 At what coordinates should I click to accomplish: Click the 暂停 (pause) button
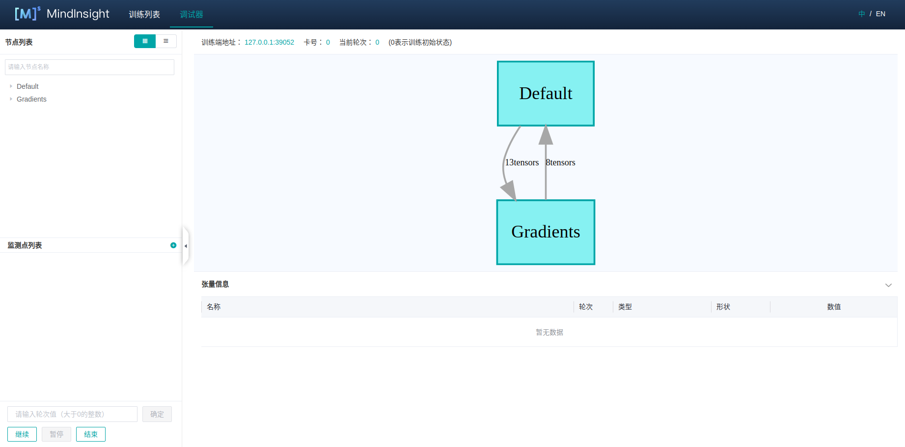click(x=56, y=434)
